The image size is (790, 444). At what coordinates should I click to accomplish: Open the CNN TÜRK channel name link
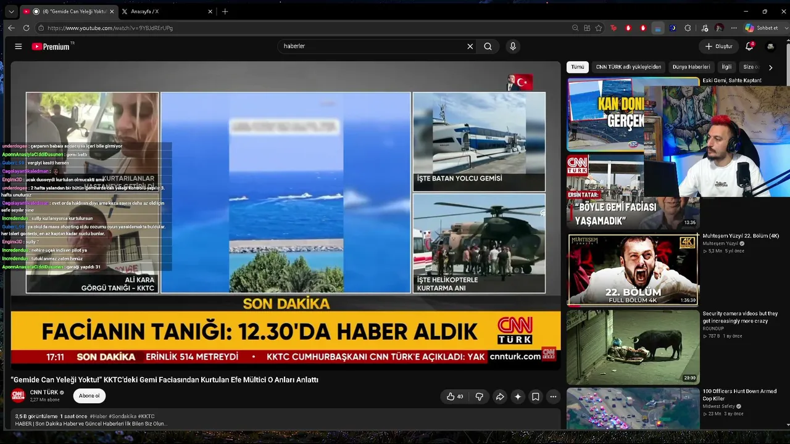click(44, 392)
